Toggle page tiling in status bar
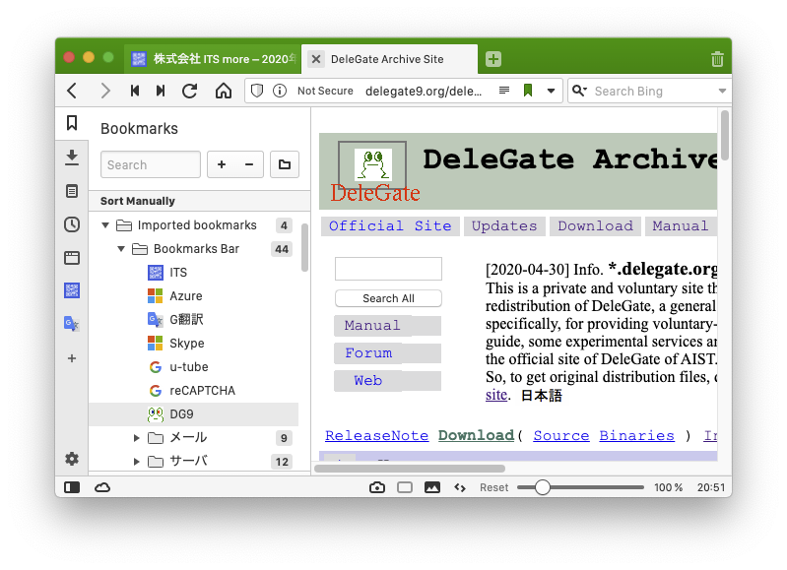Image resolution: width=787 pixels, height=570 pixels. click(405, 487)
